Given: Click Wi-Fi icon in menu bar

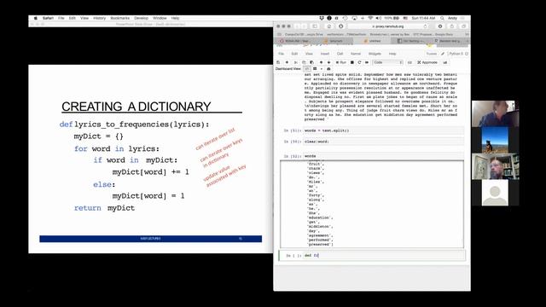Looking at the screenshot, I should pyautogui.click(x=370, y=18).
